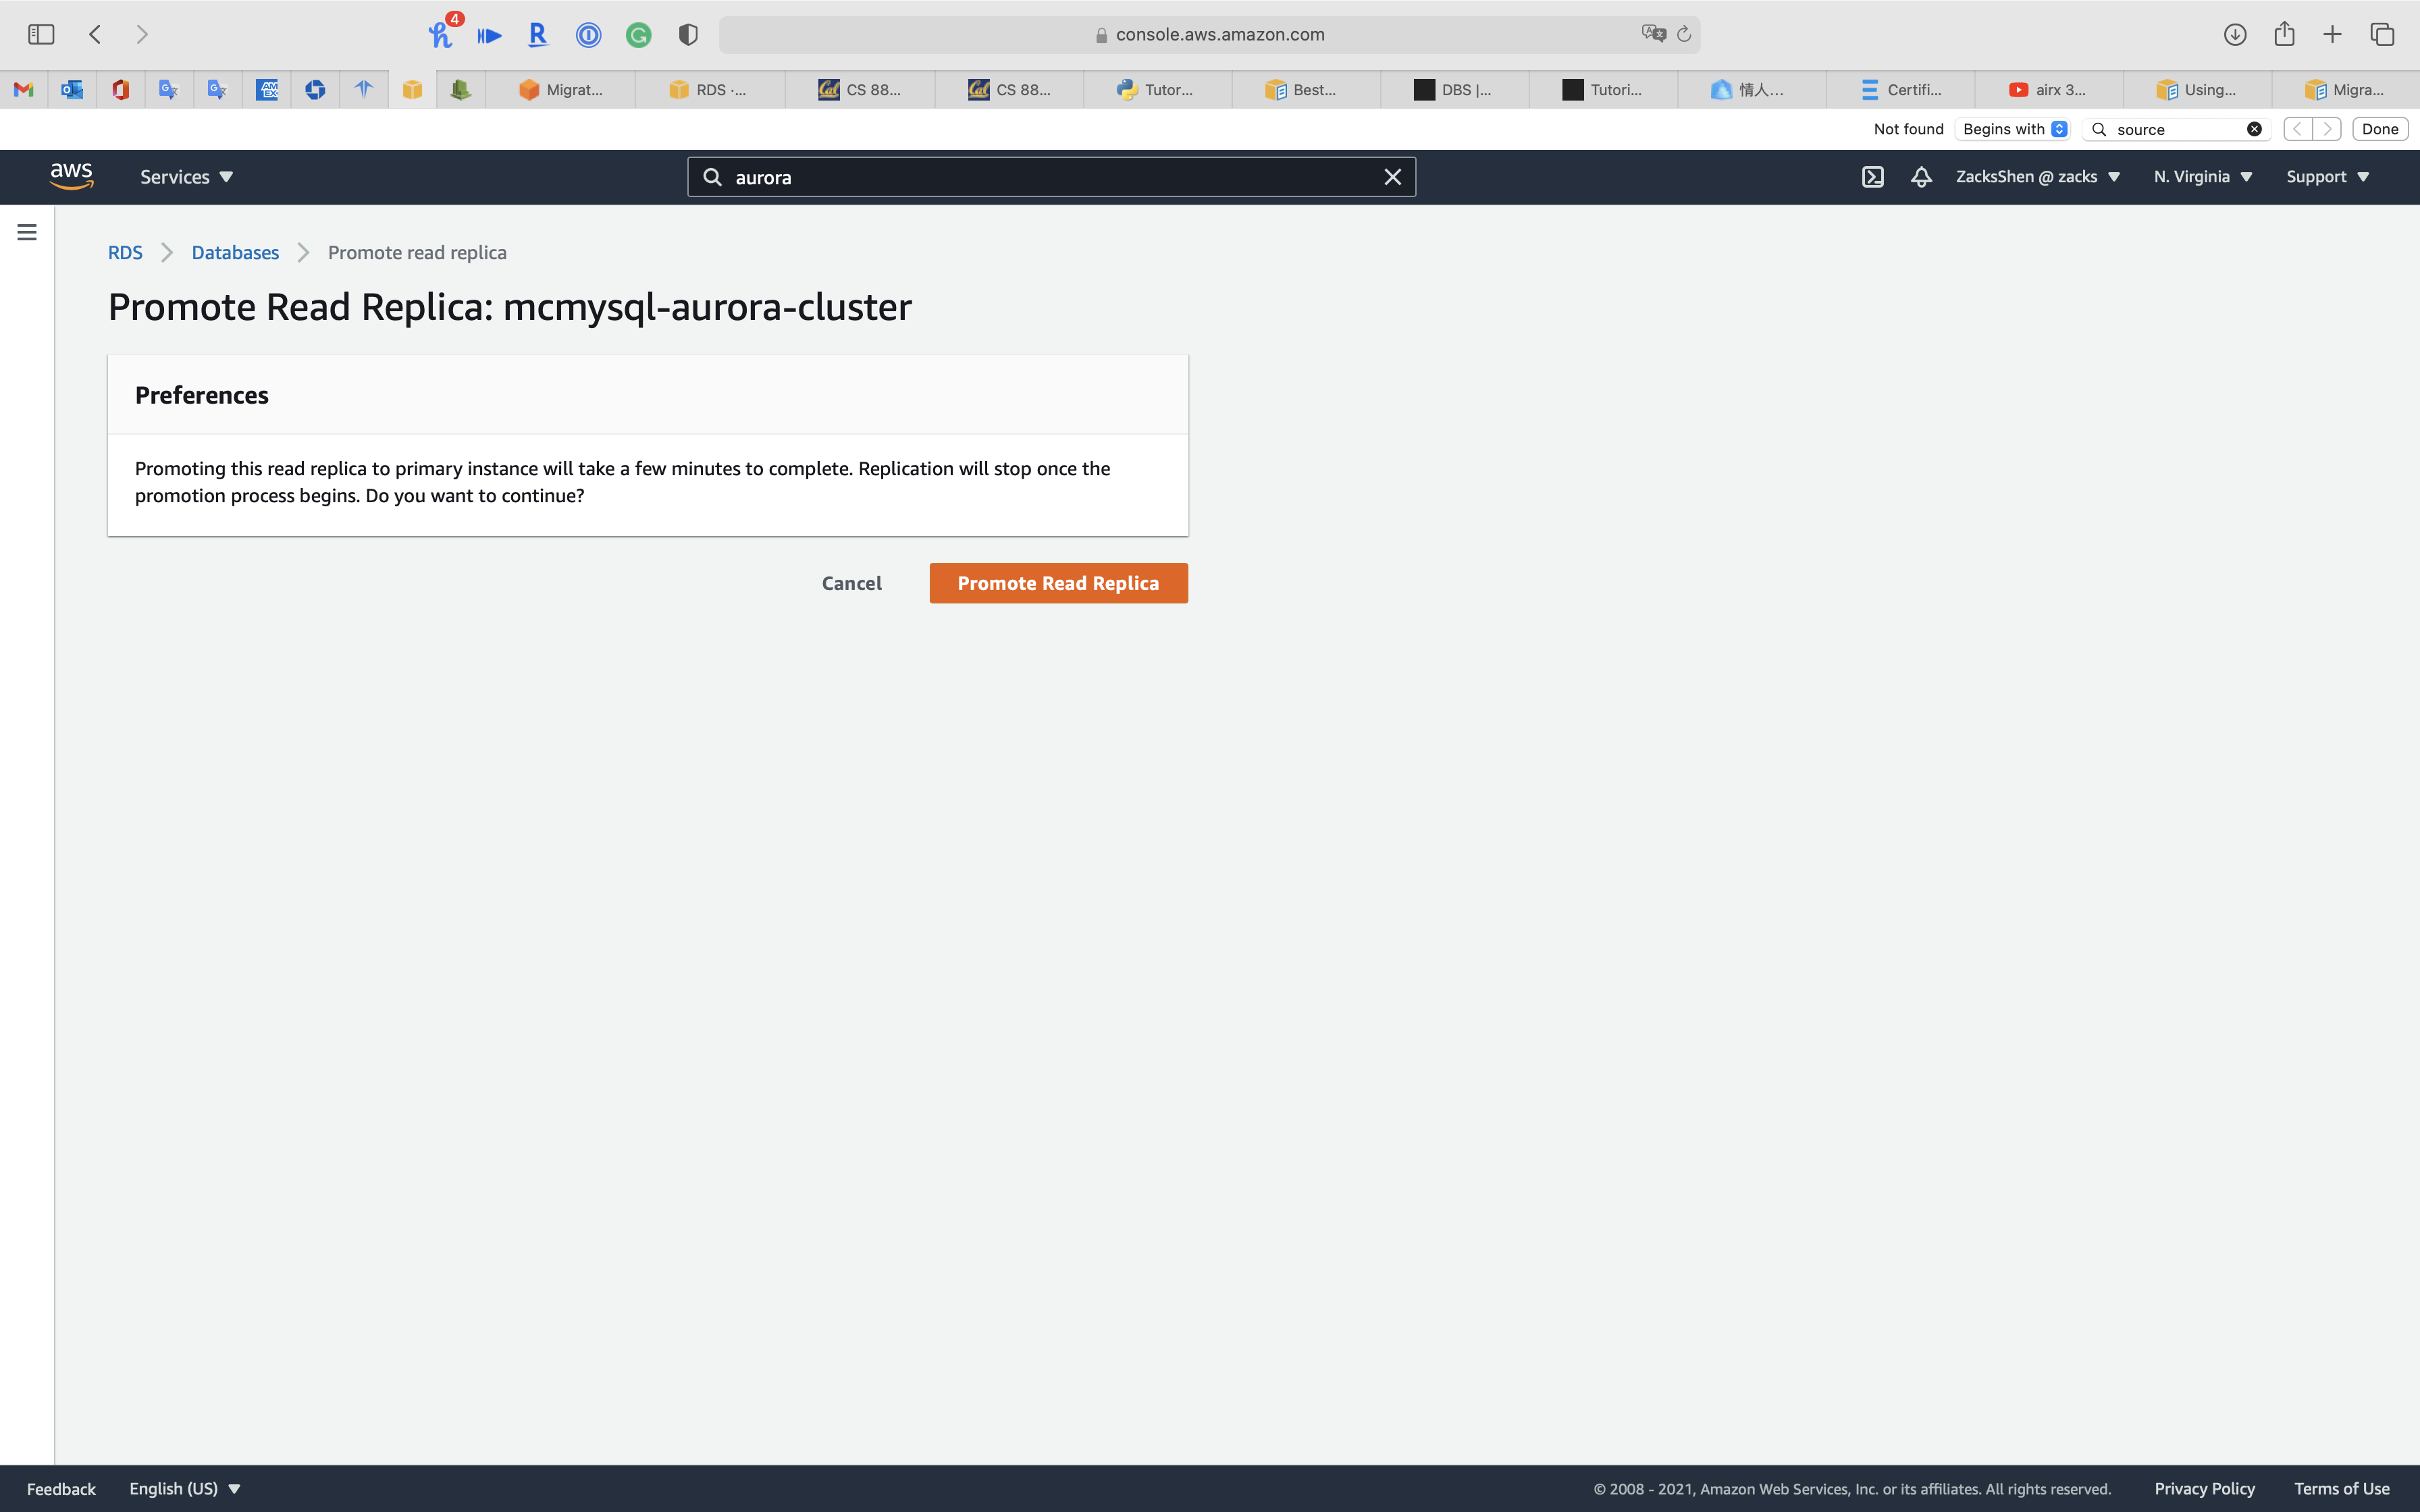
Task: Click the Safari downloads icon
Action: [2234, 35]
